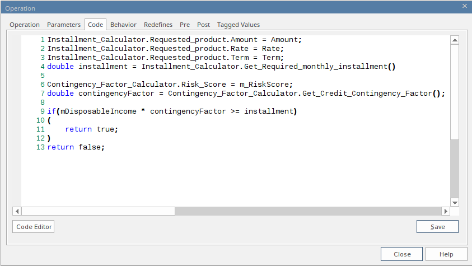Save the operation code
472x266 pixels.
tap(437, 227)
